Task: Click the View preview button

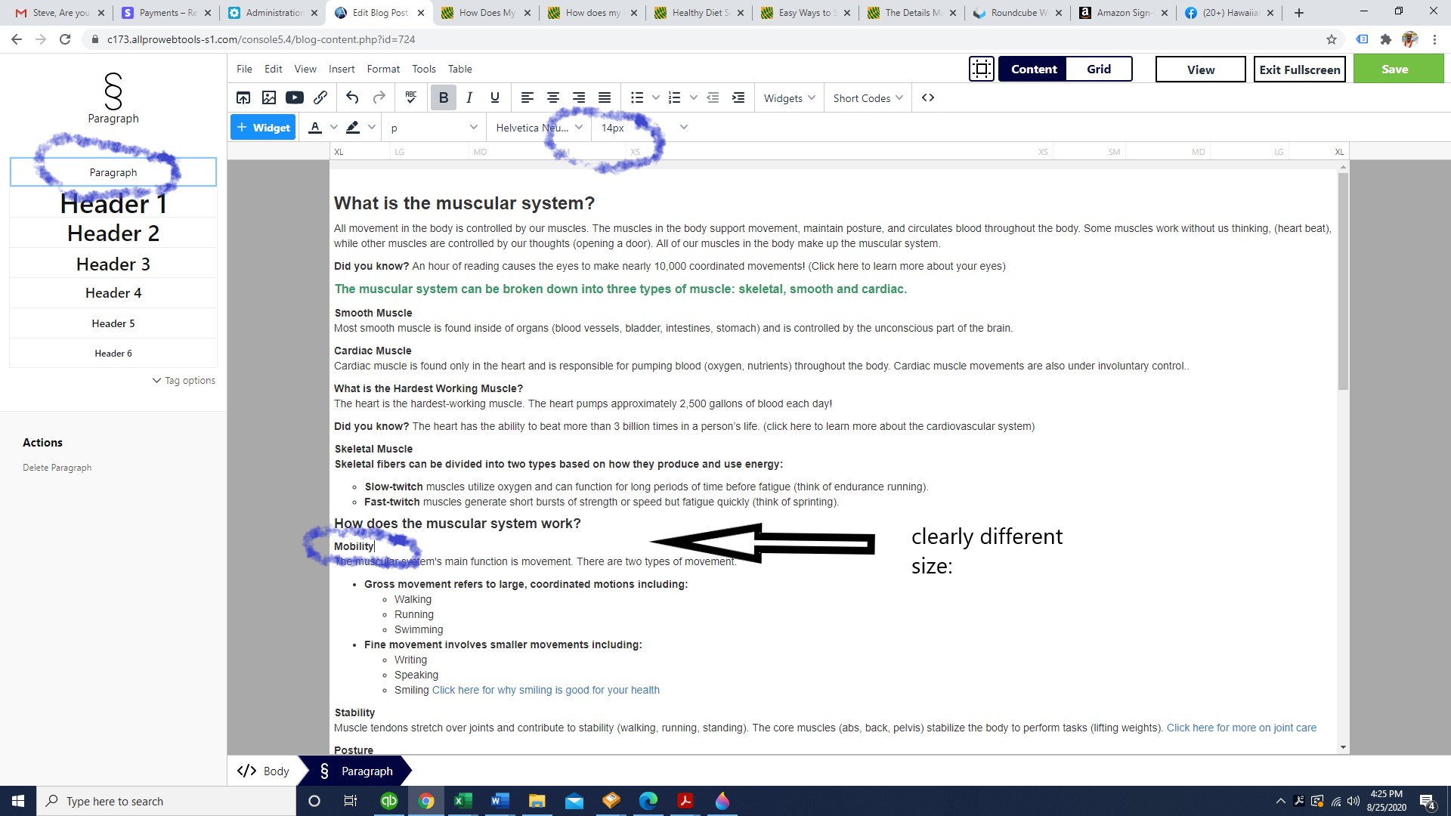Action: tap(1200, 70)
